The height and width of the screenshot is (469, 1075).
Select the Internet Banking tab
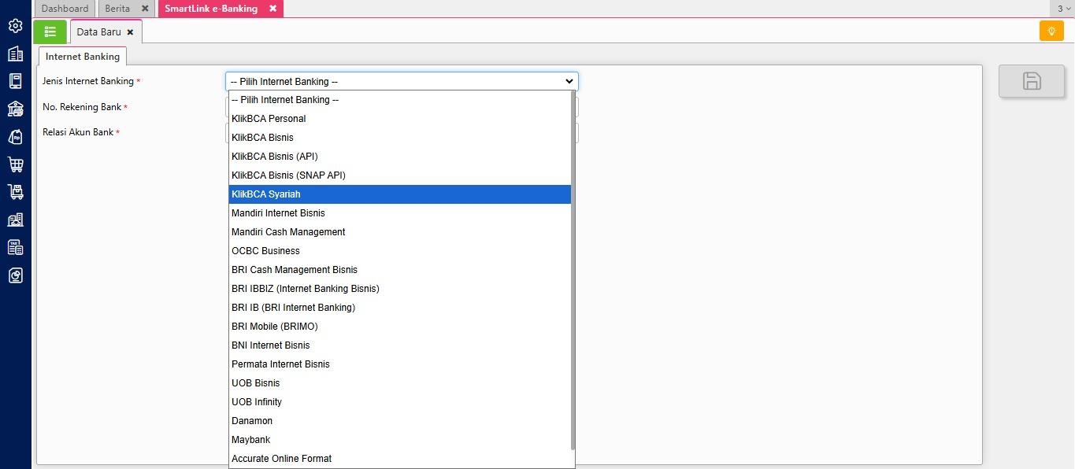(83, 57)
